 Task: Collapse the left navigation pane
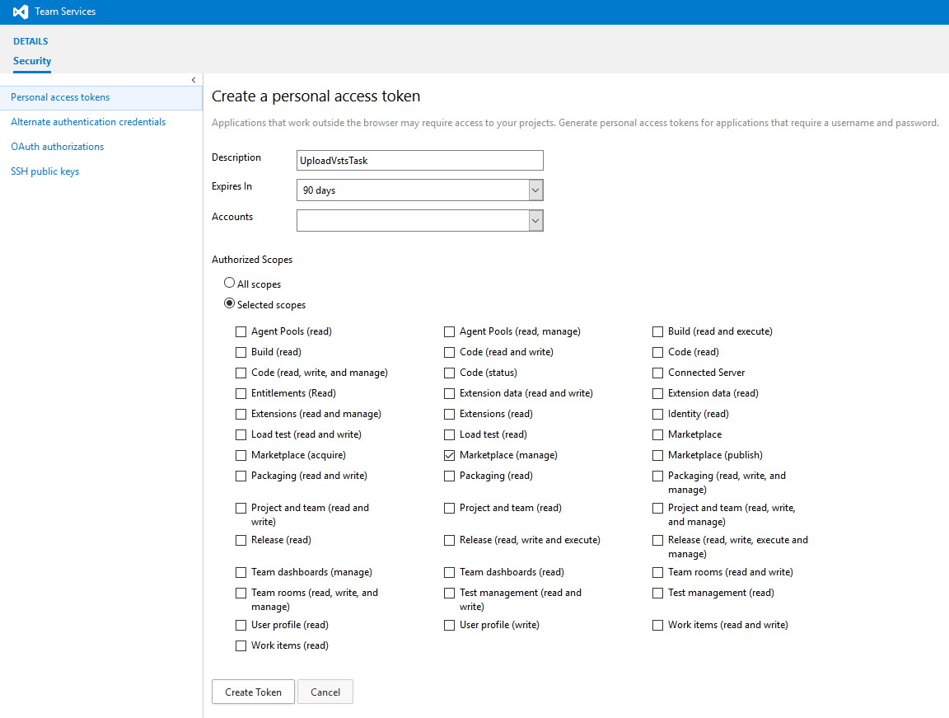coord(194,80)
